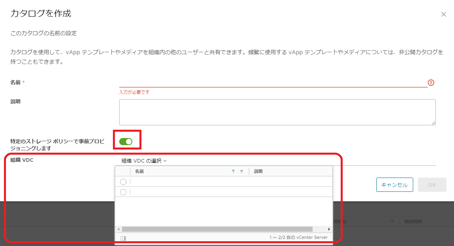Close the カタログを作成 dialog with the X icon
The height and width of the screenshot is (246, 454).
tap(444, 13)
